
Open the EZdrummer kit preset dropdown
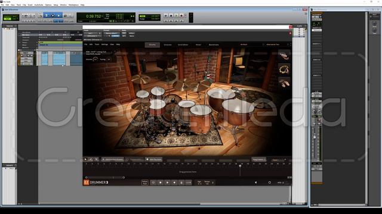tap(252, 45)
